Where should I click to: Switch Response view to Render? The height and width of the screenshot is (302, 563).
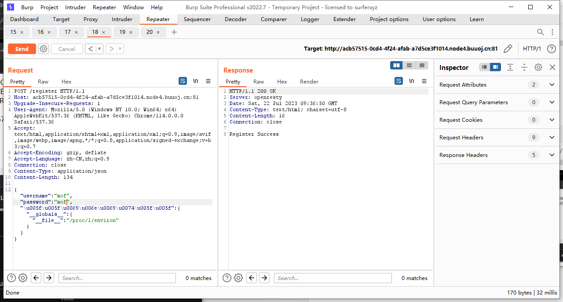click(x=309, y=82)
